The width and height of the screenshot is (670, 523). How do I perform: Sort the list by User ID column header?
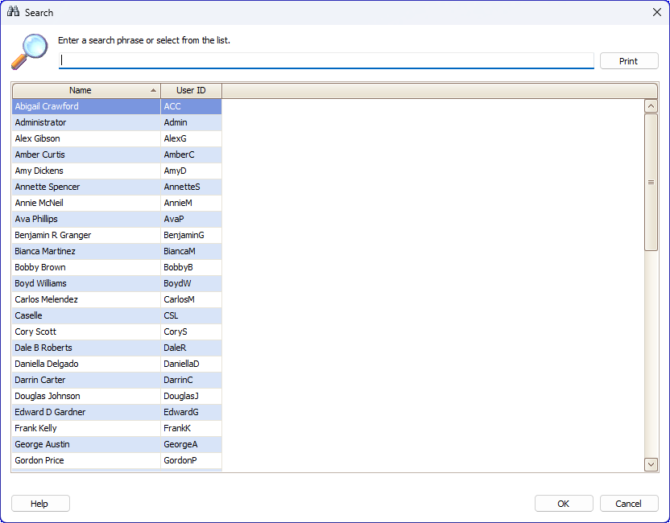point(191,90)
